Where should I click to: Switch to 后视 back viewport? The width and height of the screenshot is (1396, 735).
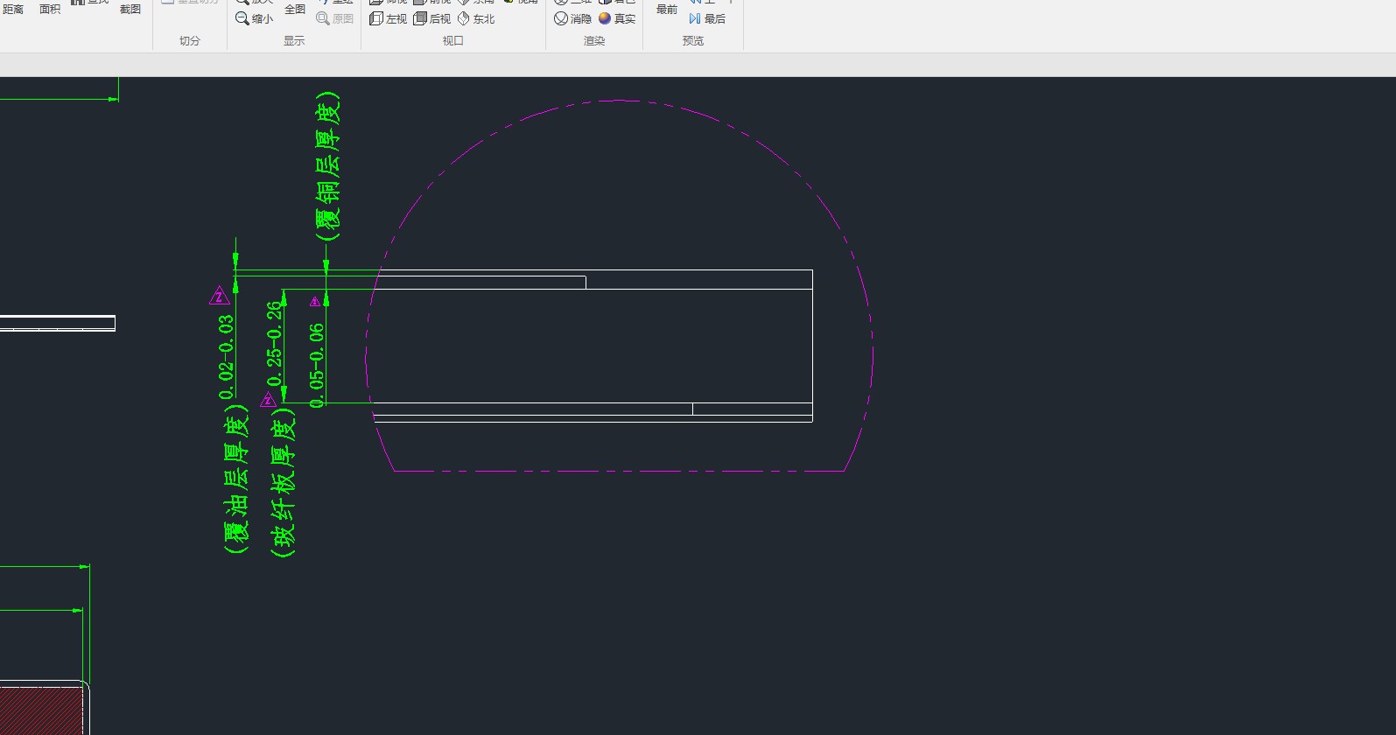431,18
